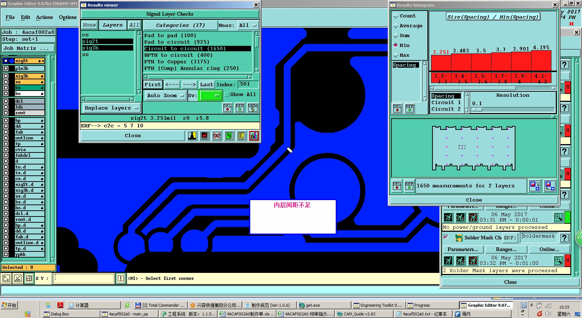Click DEL icon below the Spacing list

pos(397,108)
